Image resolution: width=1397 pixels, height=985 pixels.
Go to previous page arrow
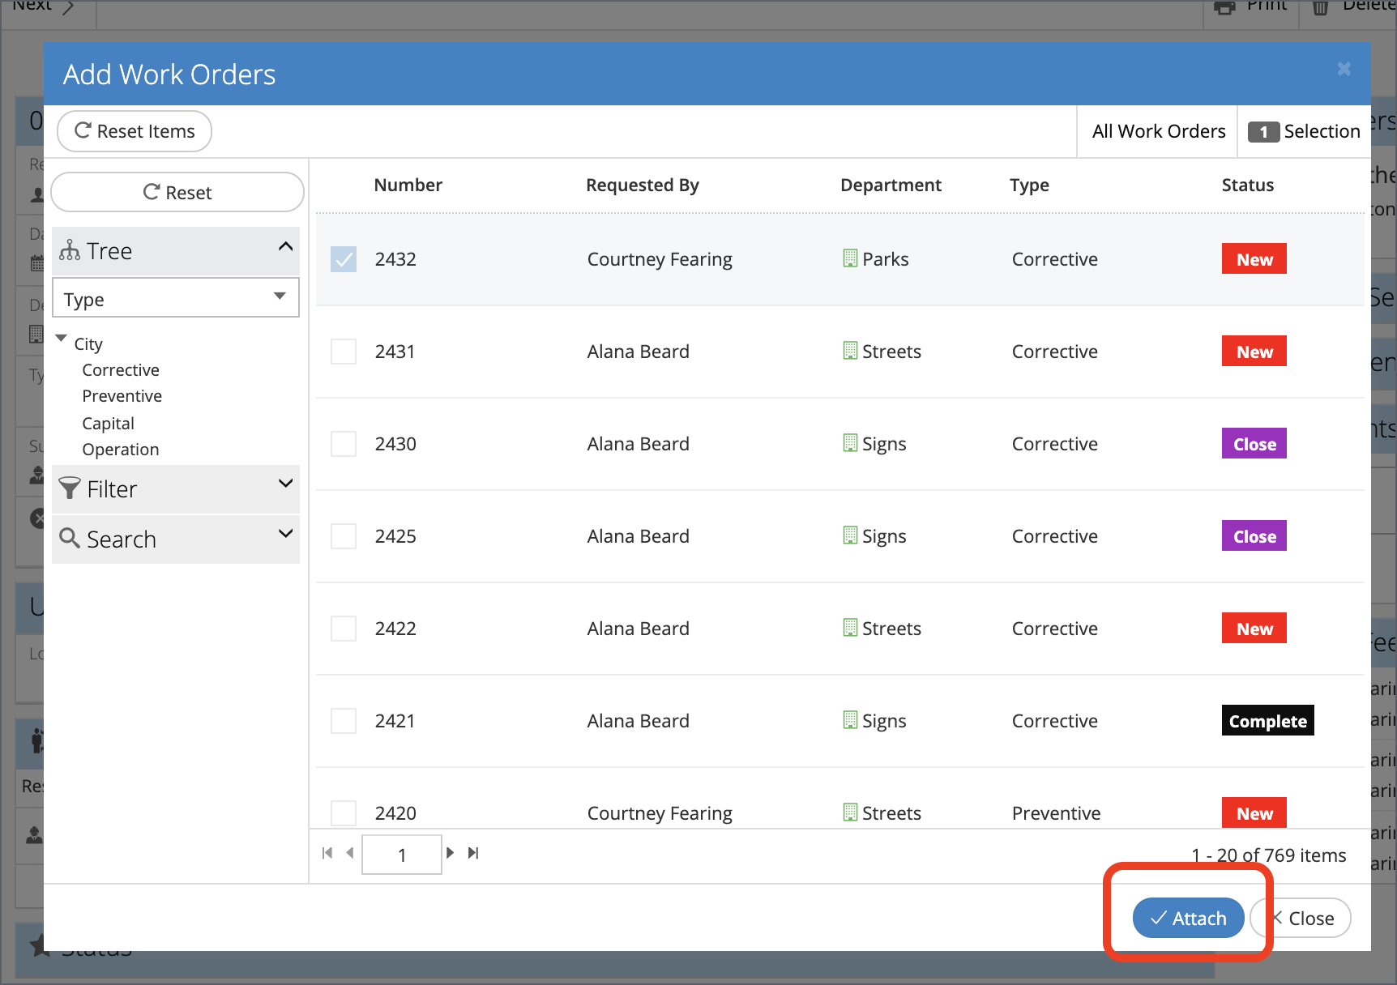pos(350,853)
